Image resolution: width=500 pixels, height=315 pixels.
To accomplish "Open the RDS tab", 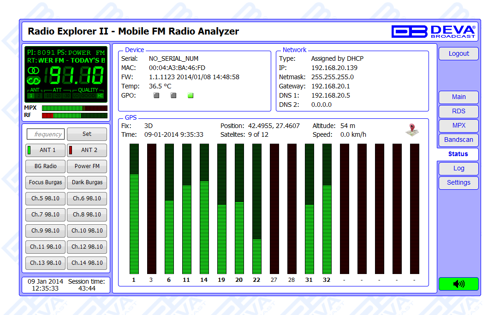I will click(458, 111).
